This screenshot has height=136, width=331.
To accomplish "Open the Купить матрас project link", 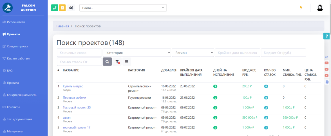I will click(x=73, y=86).
